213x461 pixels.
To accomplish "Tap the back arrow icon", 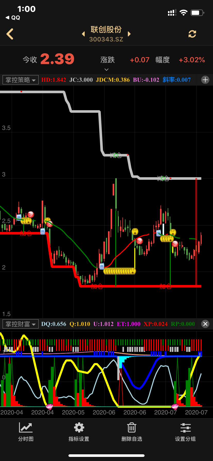I will [x=10, y=34].
